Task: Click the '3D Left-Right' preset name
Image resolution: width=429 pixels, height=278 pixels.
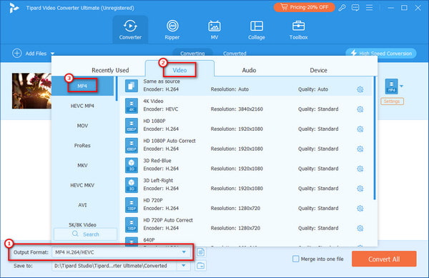Action: coord(158,180)
